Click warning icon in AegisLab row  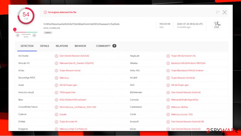point(168,56)
